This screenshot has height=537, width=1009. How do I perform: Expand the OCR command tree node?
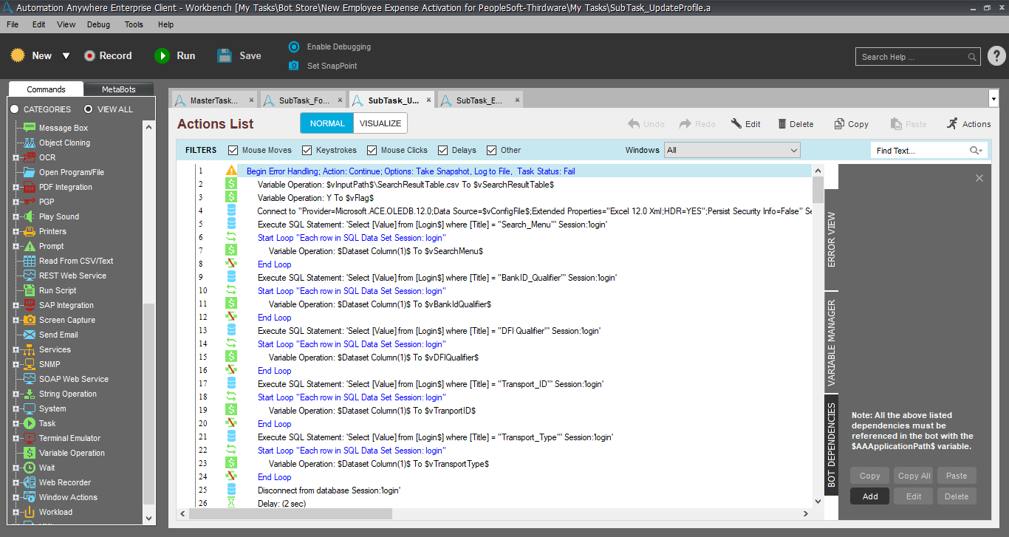(16, 157)
